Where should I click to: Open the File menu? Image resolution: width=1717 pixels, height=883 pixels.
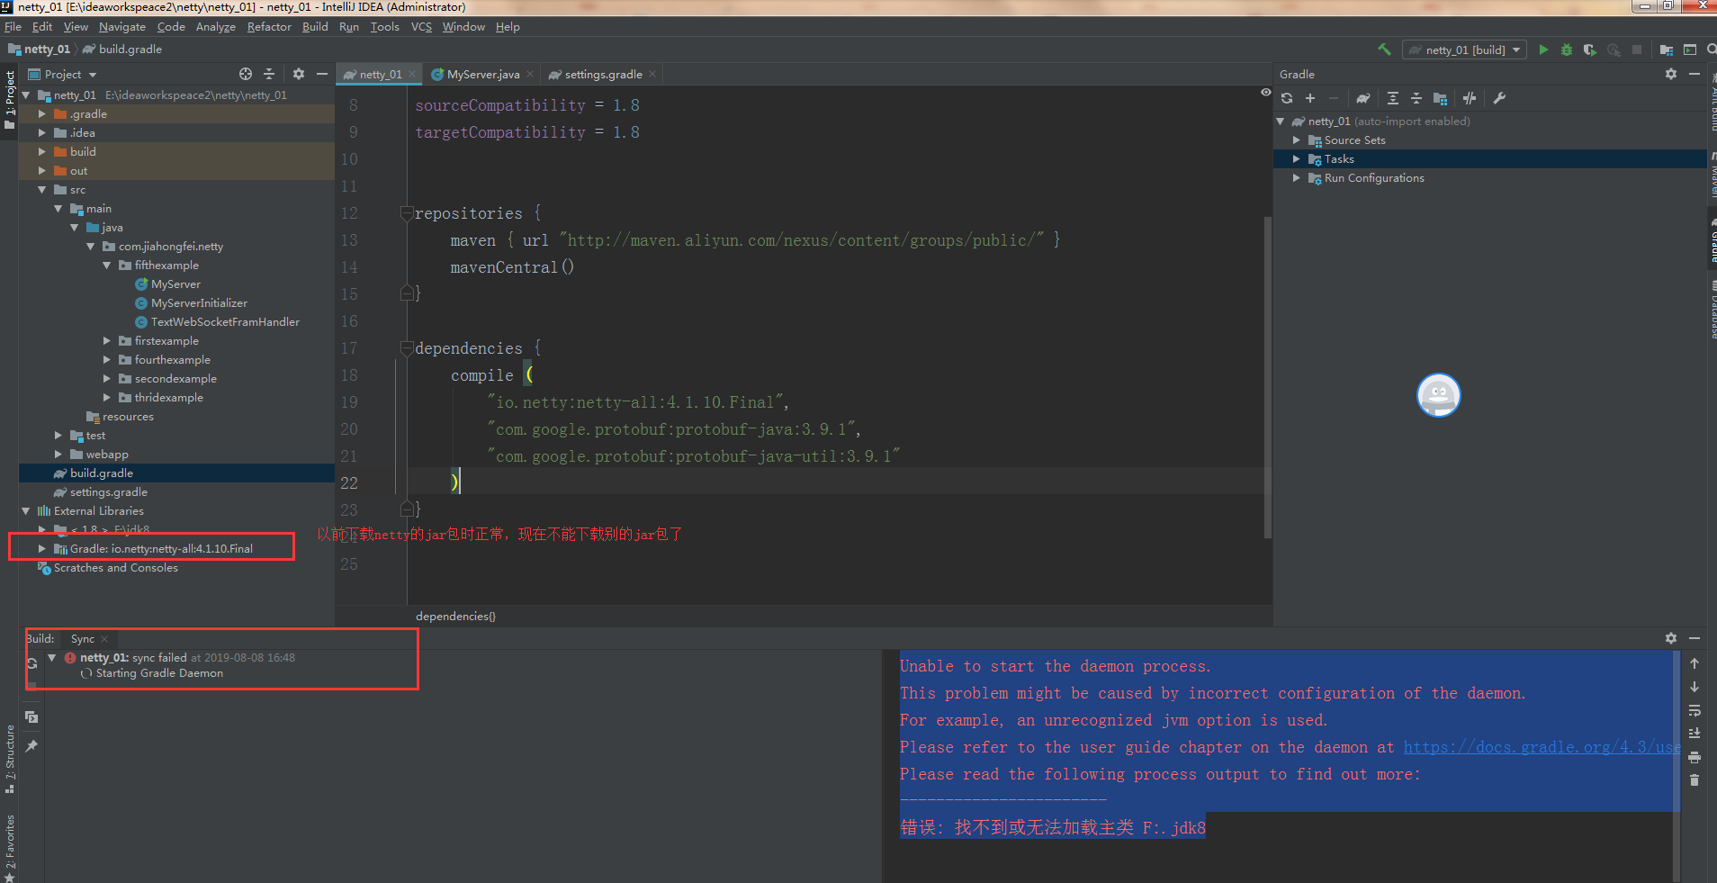click(13, 27)
